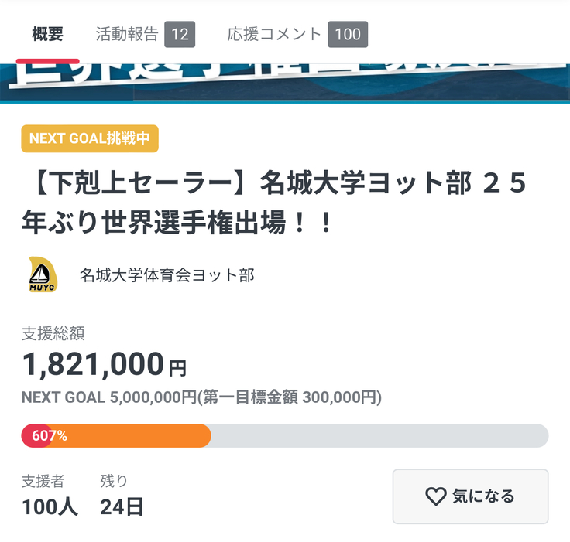570x542 pixels.
Task: Open 名城大学体育会ヨット部 profile link
Action: coord(167,274)
